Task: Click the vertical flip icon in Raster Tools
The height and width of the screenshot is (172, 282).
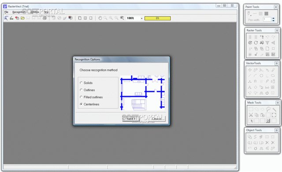Action: [x=267, y=43]
